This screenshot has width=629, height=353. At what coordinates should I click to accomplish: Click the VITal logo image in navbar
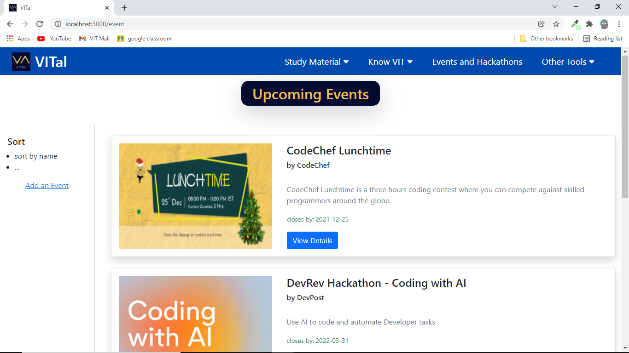(21, 62)
